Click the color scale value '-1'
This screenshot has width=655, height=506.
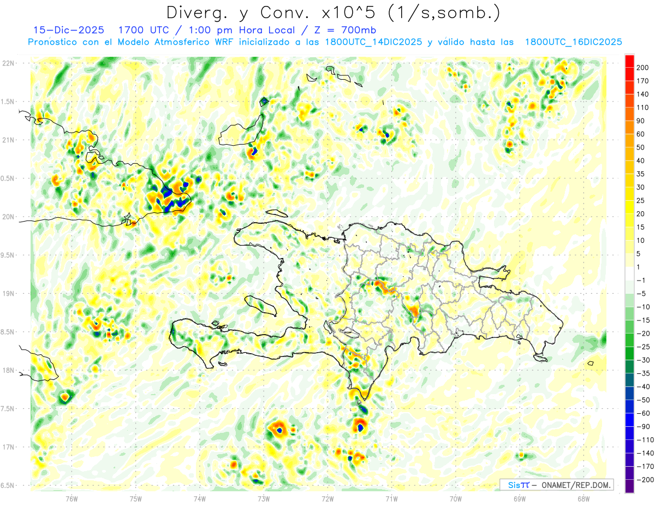point(641,281)
